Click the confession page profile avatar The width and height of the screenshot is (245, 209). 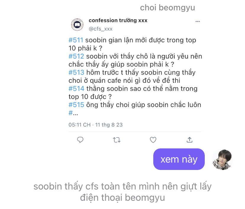point(77,25)
